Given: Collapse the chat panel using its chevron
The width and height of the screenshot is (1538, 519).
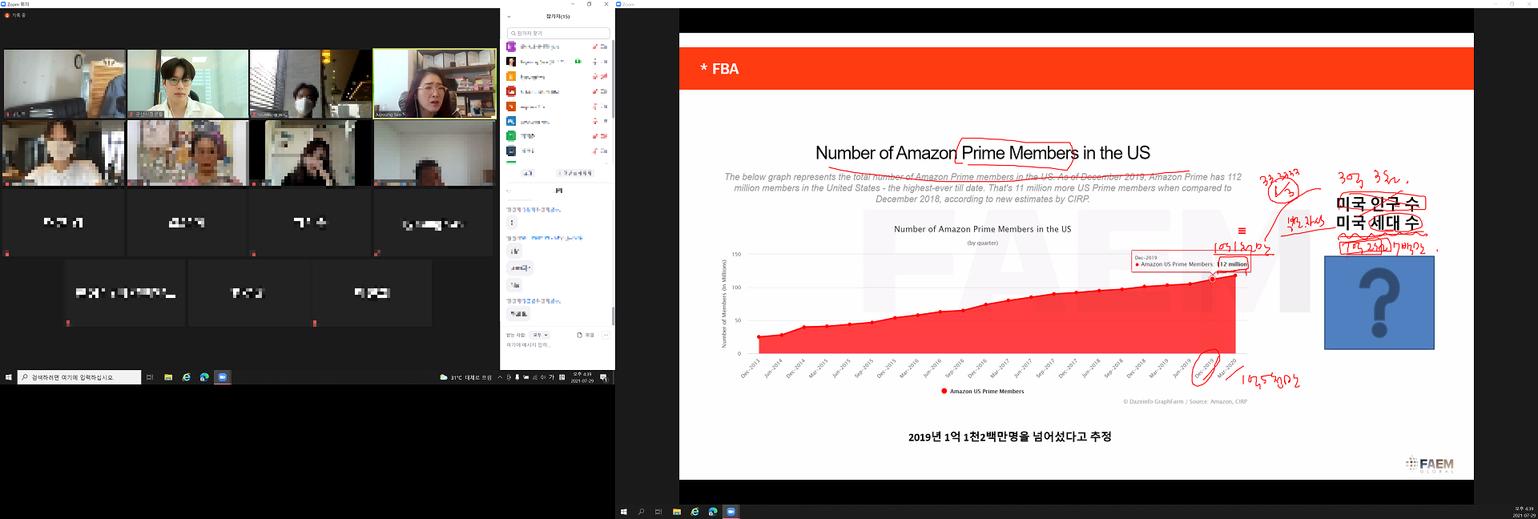Looking at the screenshot, I should click(x=509, y=191).
